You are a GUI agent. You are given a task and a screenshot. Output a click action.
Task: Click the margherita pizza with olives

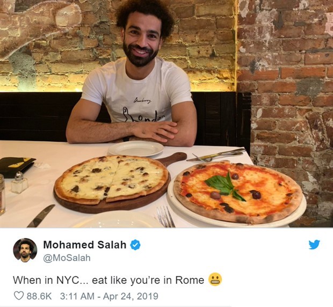pos(237,192)
